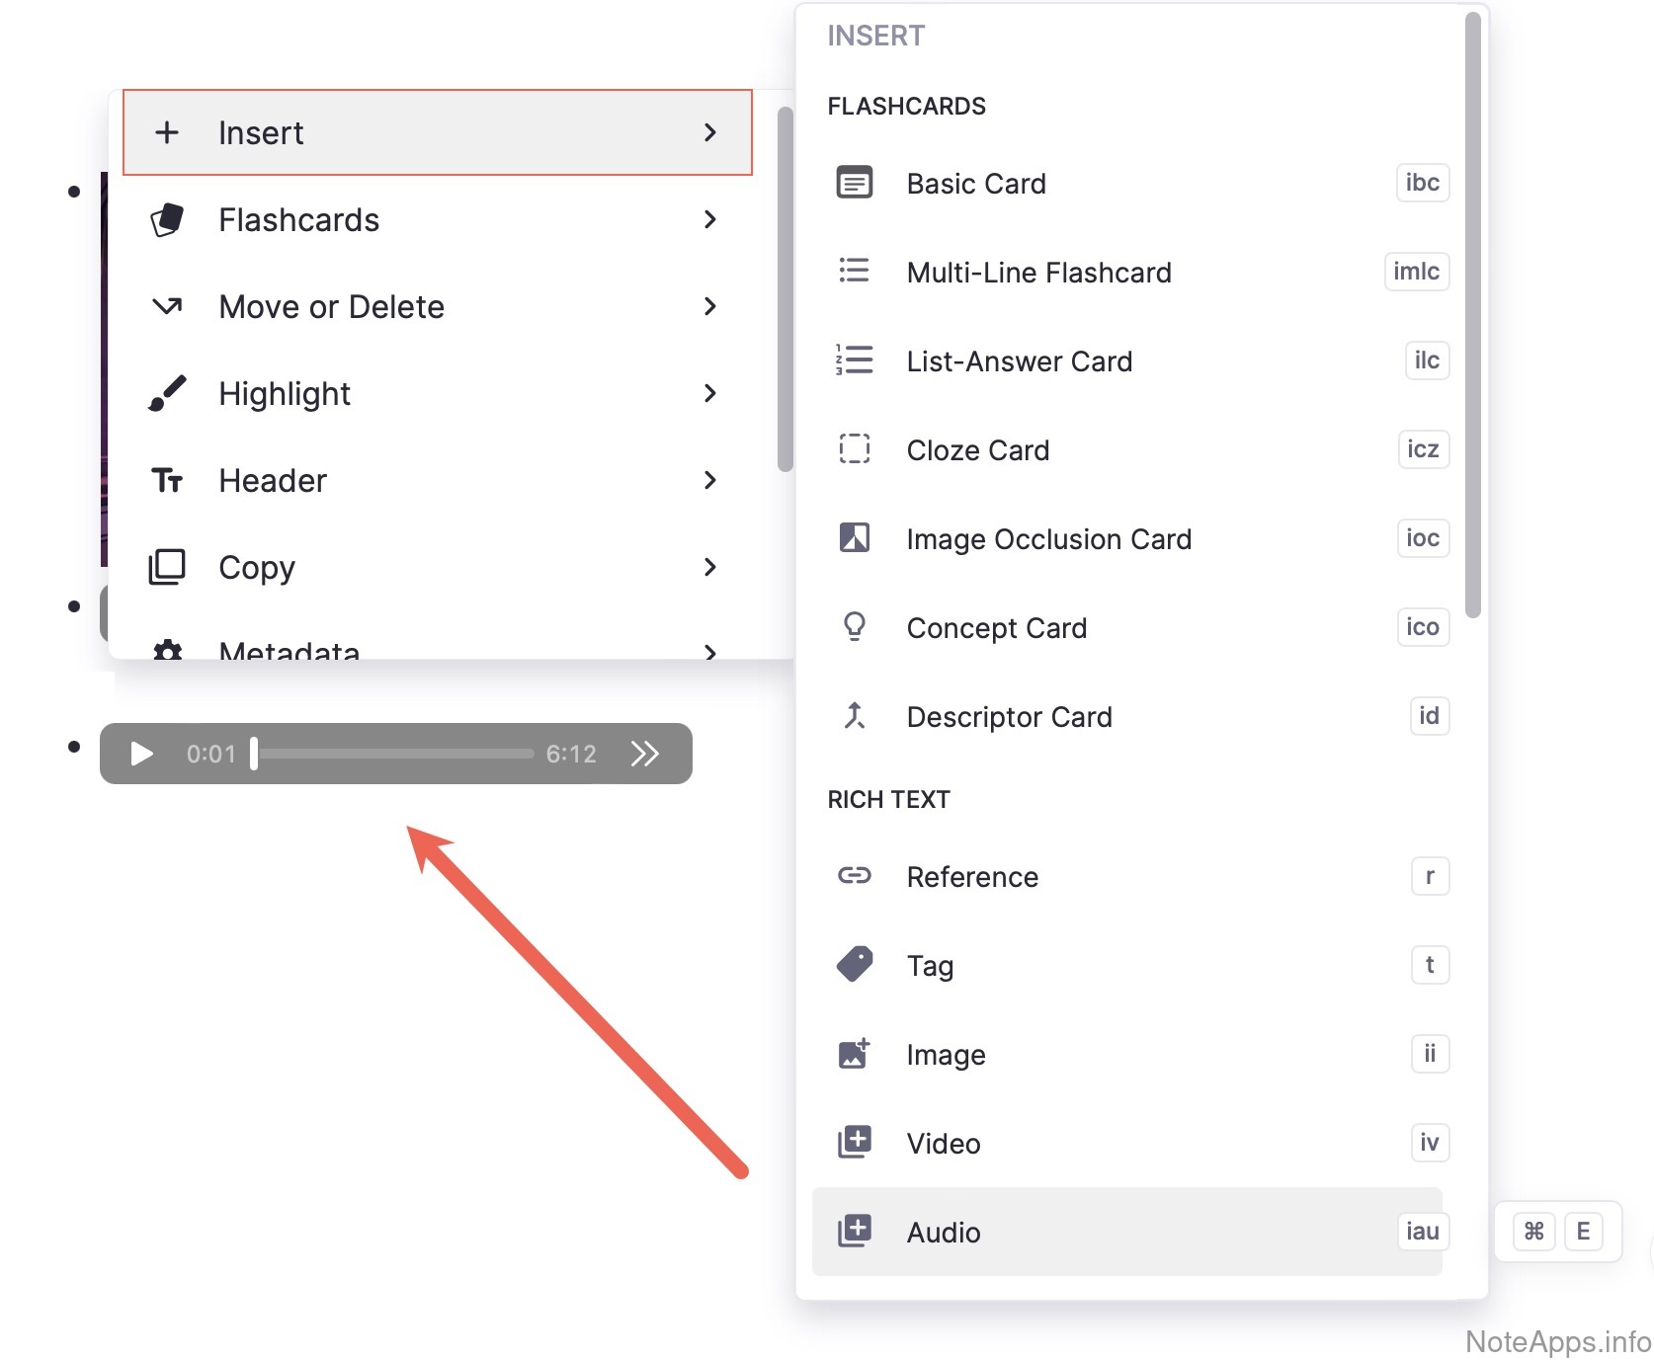Image resolution: width=1654 pixels, height=1361 pixels.
Task: Click the audio playback progress slider
Action: point(395,755)
